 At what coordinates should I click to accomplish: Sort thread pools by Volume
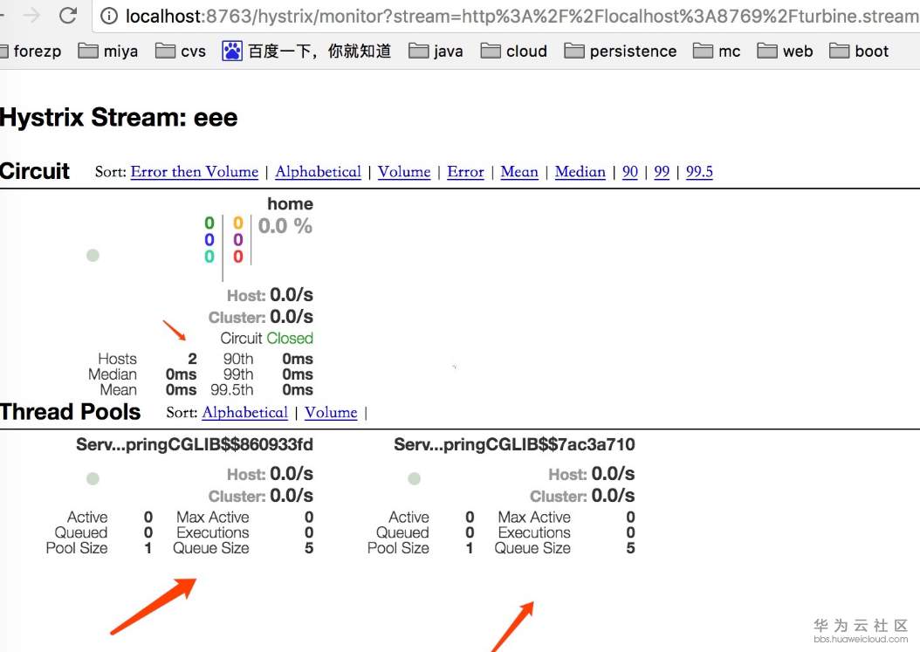[x=331, y=412]
